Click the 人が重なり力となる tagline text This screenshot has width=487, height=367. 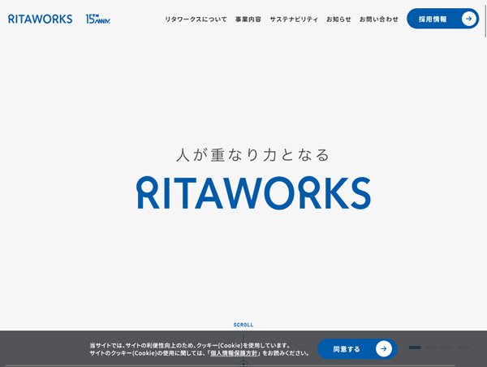click(252, 155)
